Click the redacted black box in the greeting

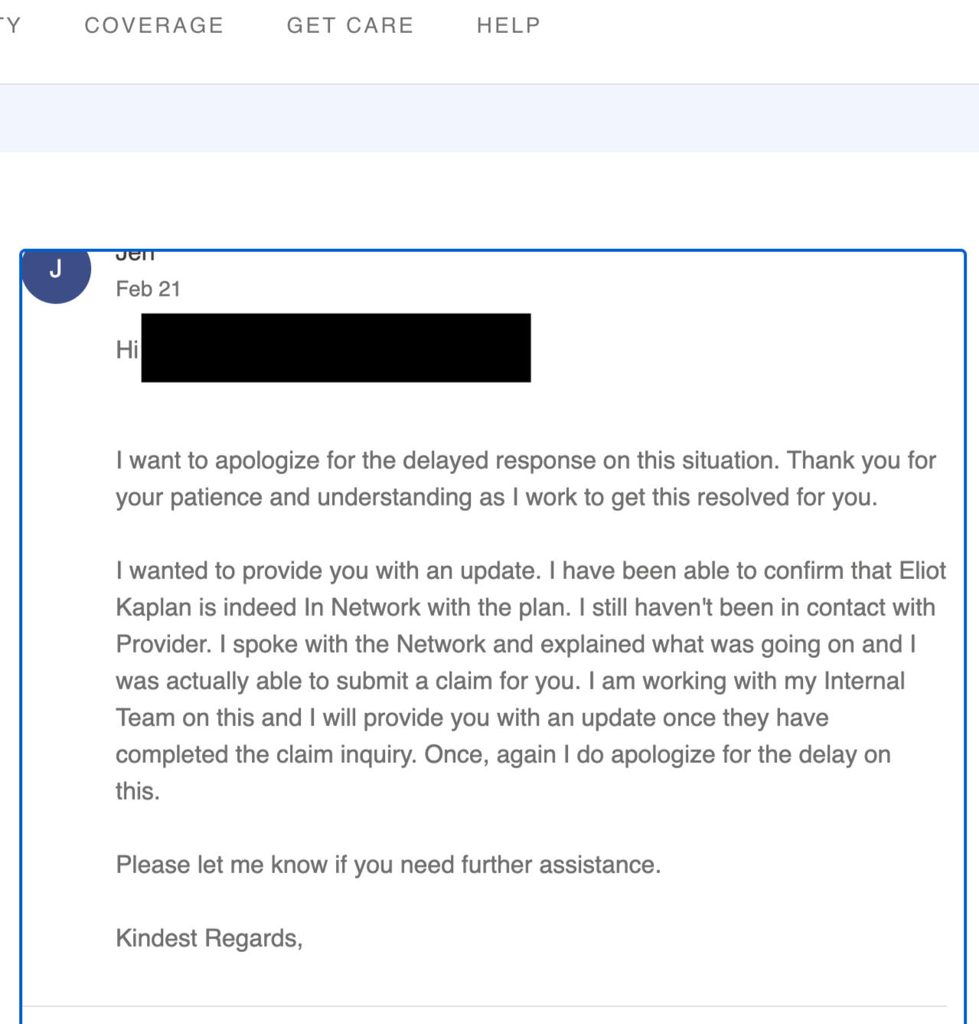pyautogui.click(x=337, y=348)
